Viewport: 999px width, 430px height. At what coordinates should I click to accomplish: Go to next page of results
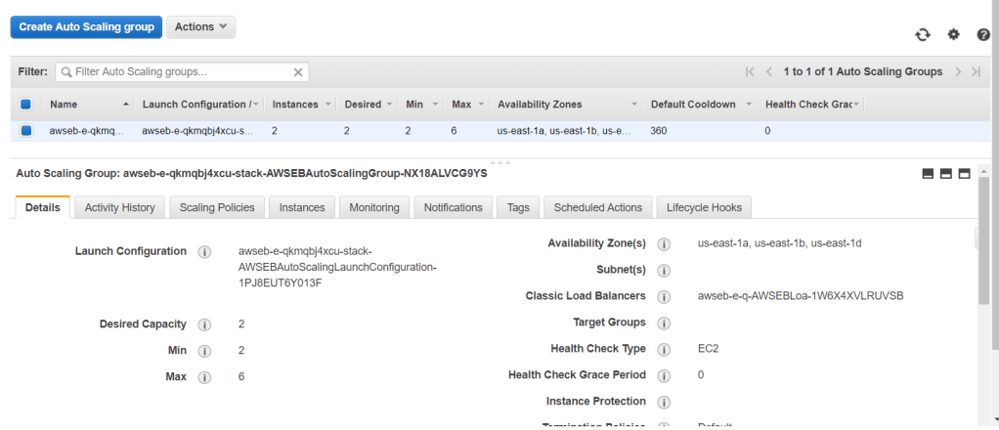[958, 72]
